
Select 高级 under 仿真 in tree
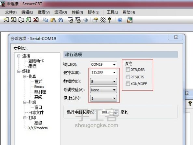click(38, 97)
